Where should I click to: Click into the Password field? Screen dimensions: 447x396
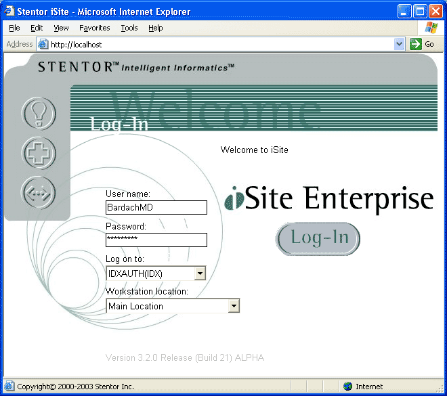point(156,240)
